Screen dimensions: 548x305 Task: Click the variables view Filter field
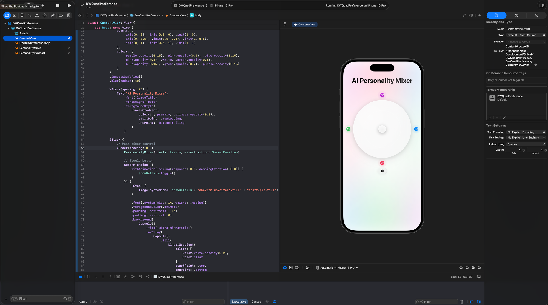203,302
